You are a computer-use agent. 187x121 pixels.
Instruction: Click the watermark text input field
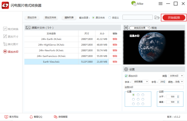click(154, 87)
